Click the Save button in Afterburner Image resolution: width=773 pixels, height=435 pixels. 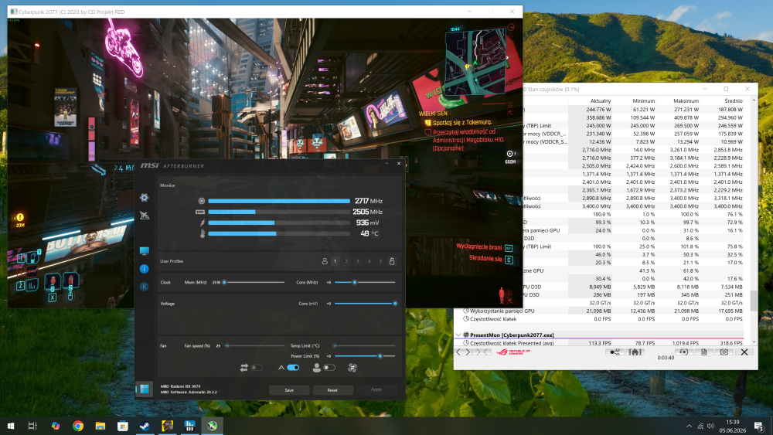(289, 390)
